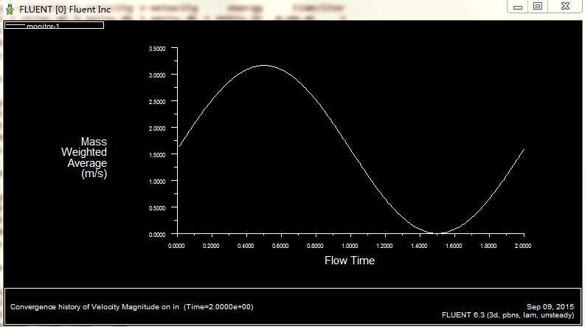585x327 pixels.
Task: Click the monitor-1 legend entry
Action: point(54,25)
